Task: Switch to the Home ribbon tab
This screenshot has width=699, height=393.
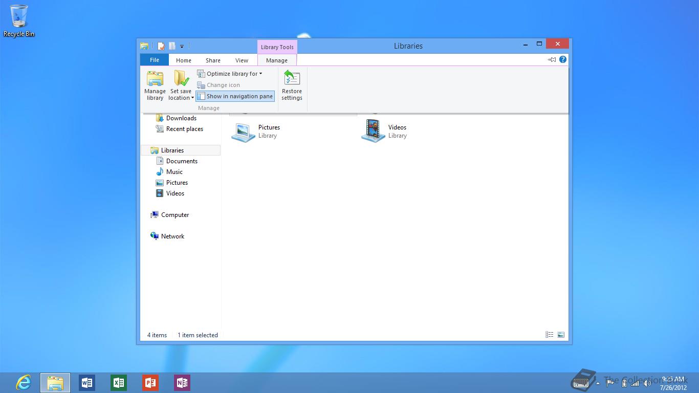Action: 184,60
